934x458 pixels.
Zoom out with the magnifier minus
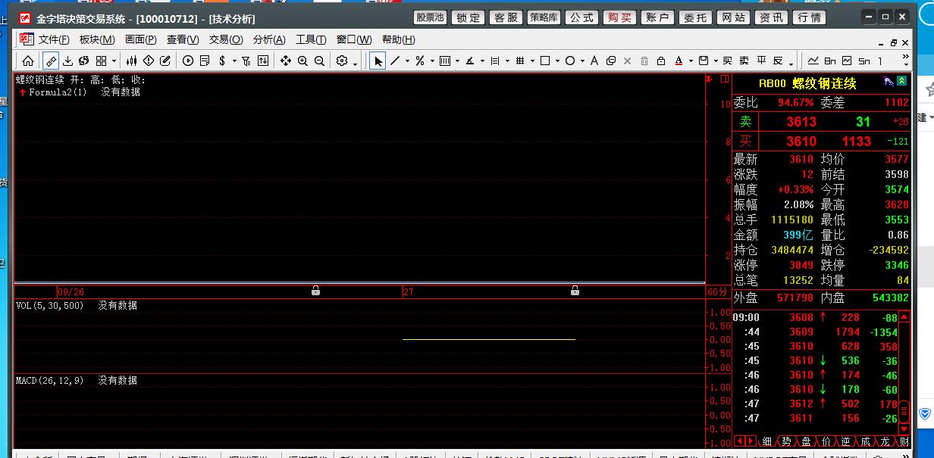tap(319, 61)
